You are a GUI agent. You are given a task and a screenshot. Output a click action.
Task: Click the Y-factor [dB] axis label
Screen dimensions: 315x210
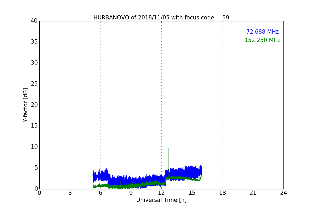click(x=25, y=105)
